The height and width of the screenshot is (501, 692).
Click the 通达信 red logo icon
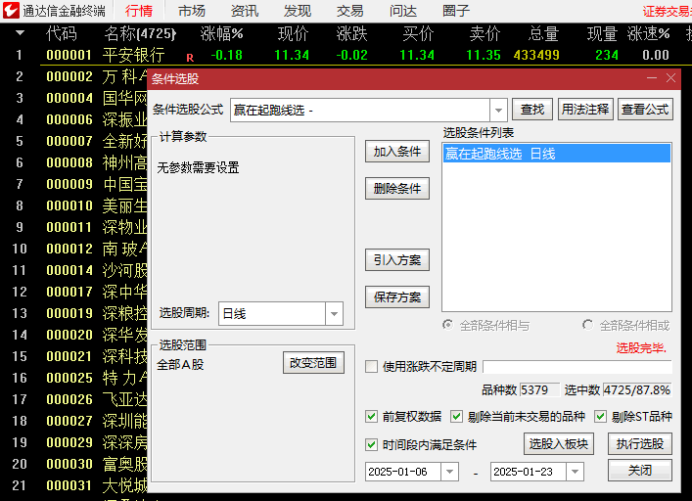[x=11, y=10]
